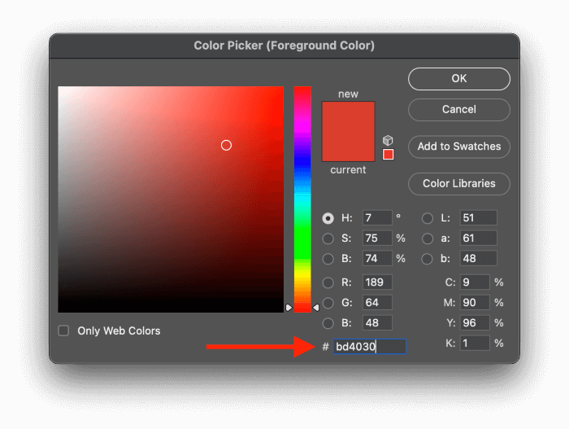
Task: Click the K black field showing 1
Action: pos(475,344)
